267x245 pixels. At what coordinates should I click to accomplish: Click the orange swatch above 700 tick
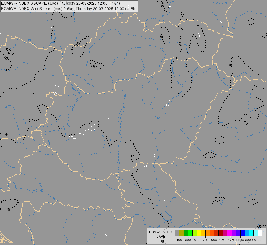(208, 233)
